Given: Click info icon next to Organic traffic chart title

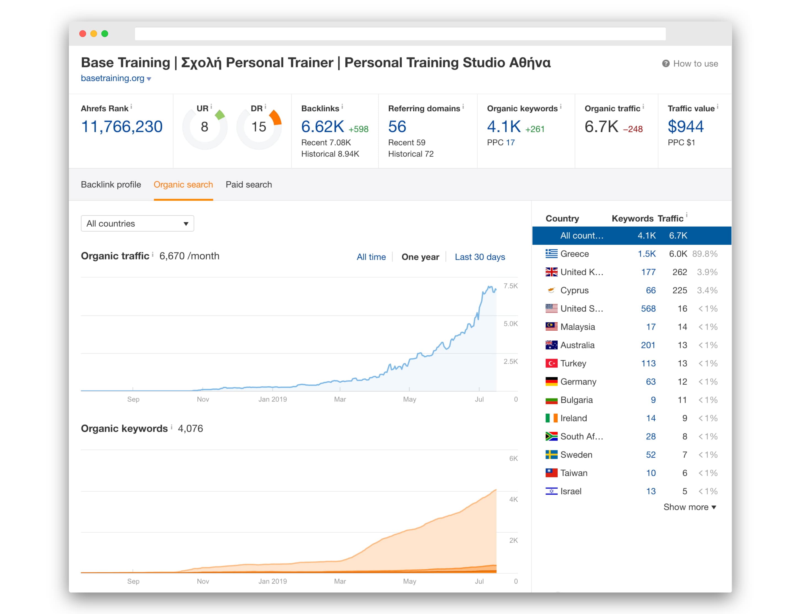Looking at the screenshot, I should click(x=152, y=254).
